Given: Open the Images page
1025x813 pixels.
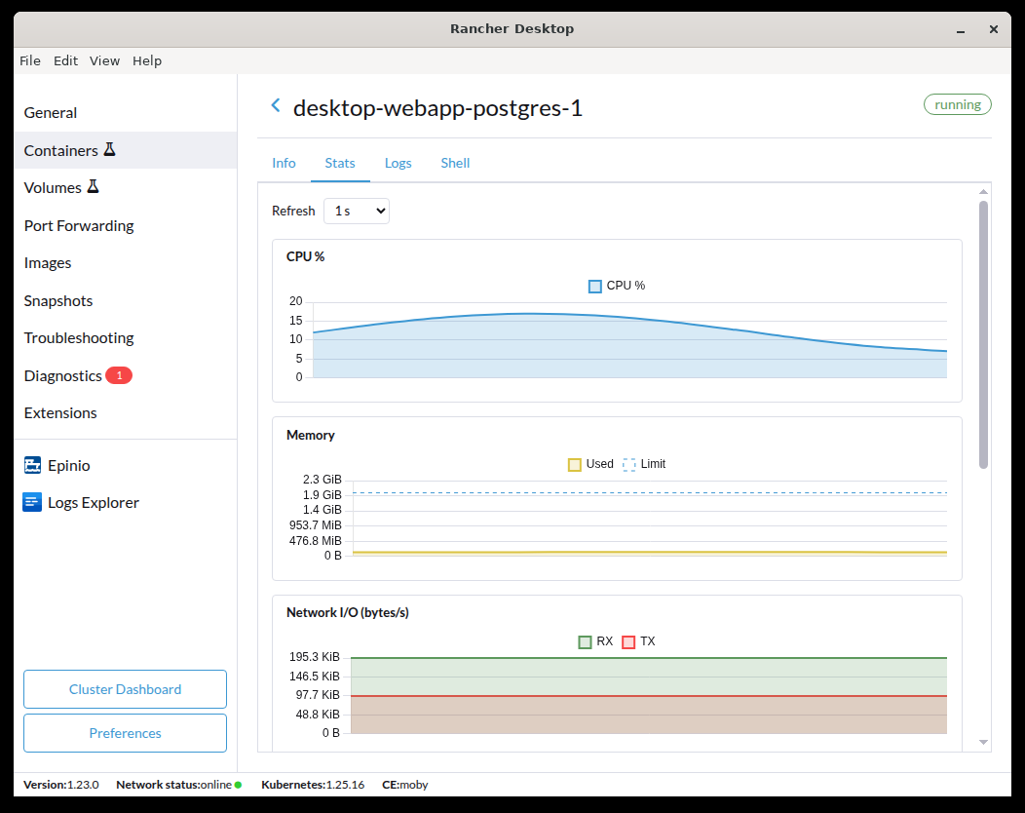Looking at the screenshot, I should [x=126, y=263].
